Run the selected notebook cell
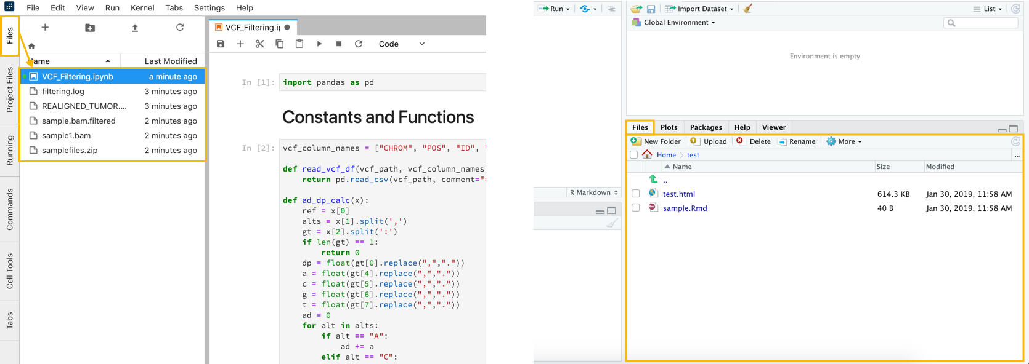The height and width of the screenshot is (364, 1029). point(319,44)
